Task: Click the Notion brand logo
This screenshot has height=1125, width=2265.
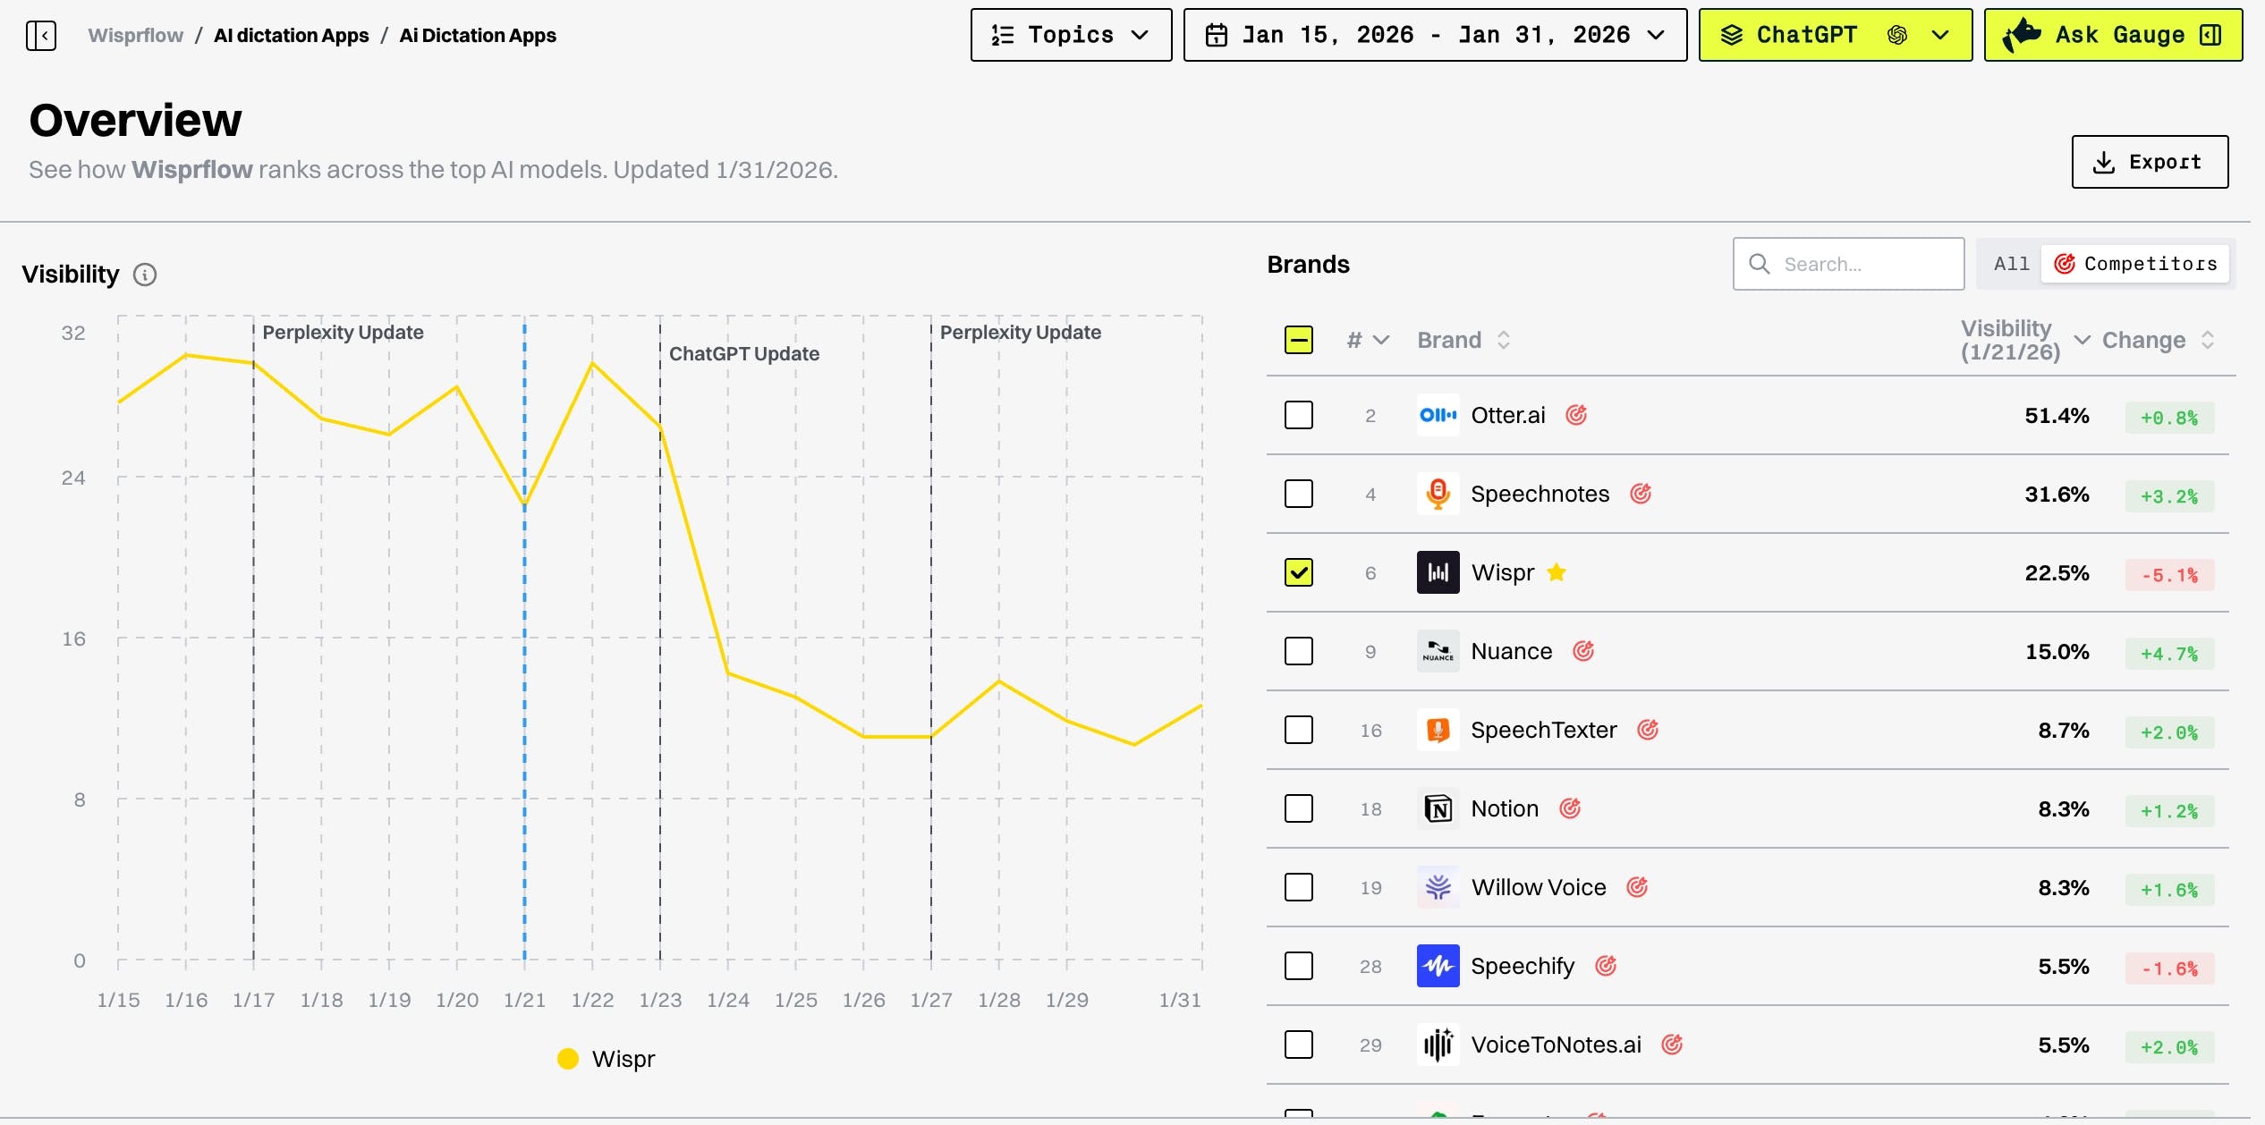Action: (x=1438, y=808)
